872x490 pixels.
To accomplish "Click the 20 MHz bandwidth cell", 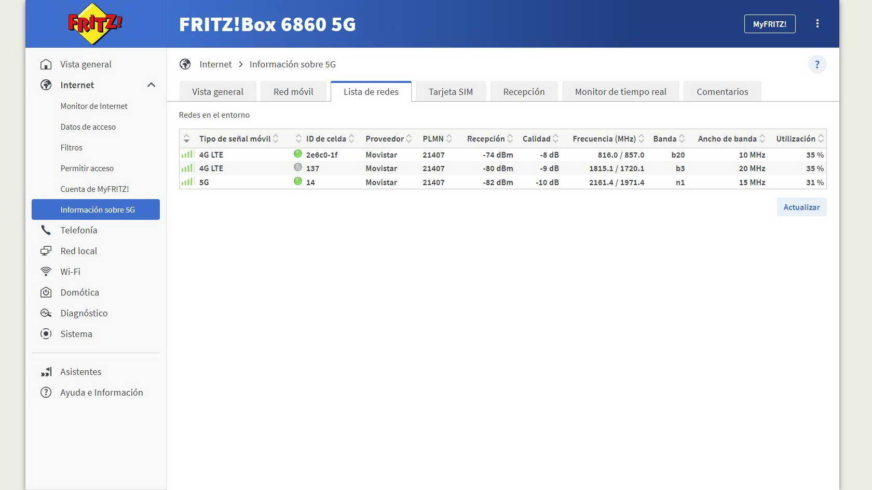I will point(752,169).
